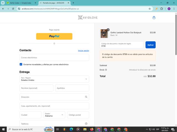177x132 pixels.
Task: Show hidden system tray icons
Action: [147, 129]
